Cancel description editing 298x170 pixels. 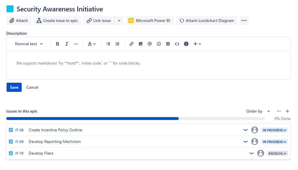[32, 87]
